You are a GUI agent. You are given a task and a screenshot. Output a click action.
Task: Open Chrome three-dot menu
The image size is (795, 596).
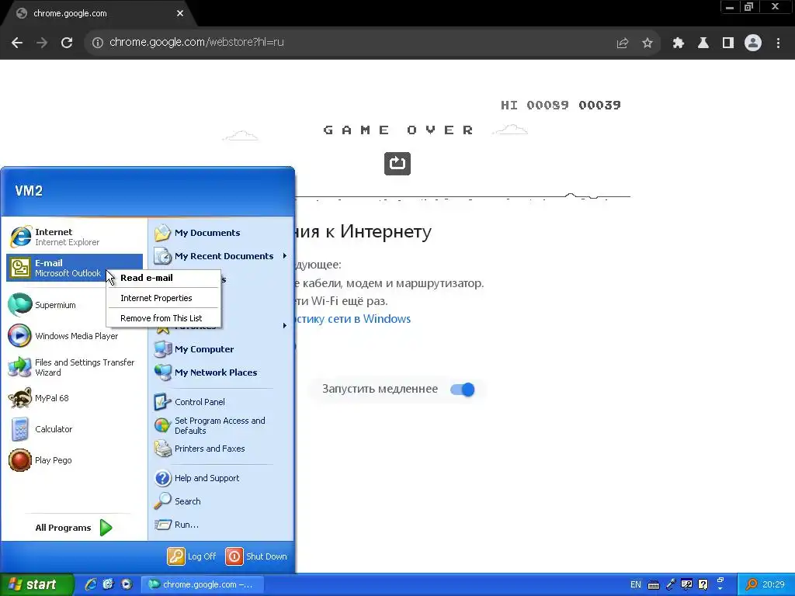[778, 43]
